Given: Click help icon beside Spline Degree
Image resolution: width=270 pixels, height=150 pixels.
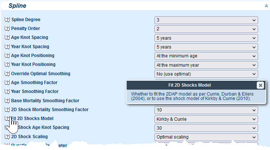Looking at the screenshot, I should click(x=7, y=20).
